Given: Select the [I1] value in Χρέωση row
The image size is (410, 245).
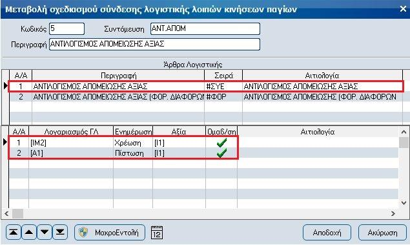Looking at the screenshot, I should (x=179, y=143).
